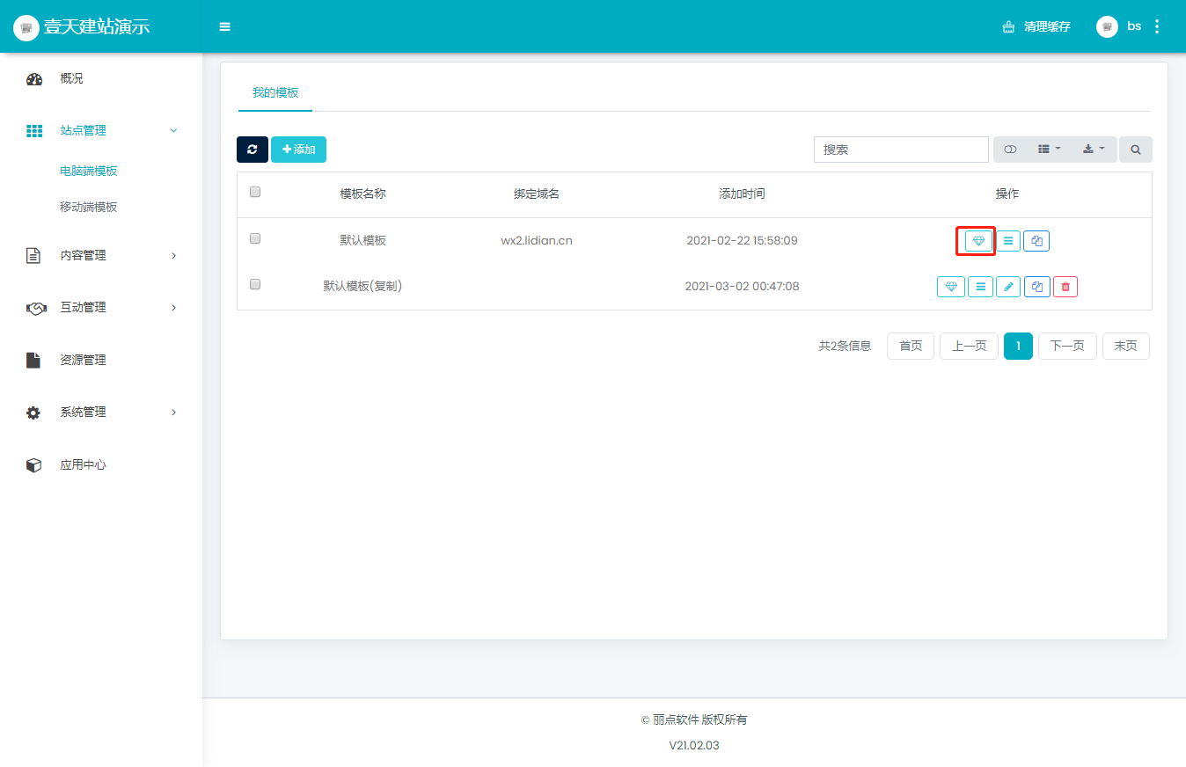Screen dimensions: 1186x767
Task: Click list icon for 默认模板(复制) row
Action: click(980, 287)
